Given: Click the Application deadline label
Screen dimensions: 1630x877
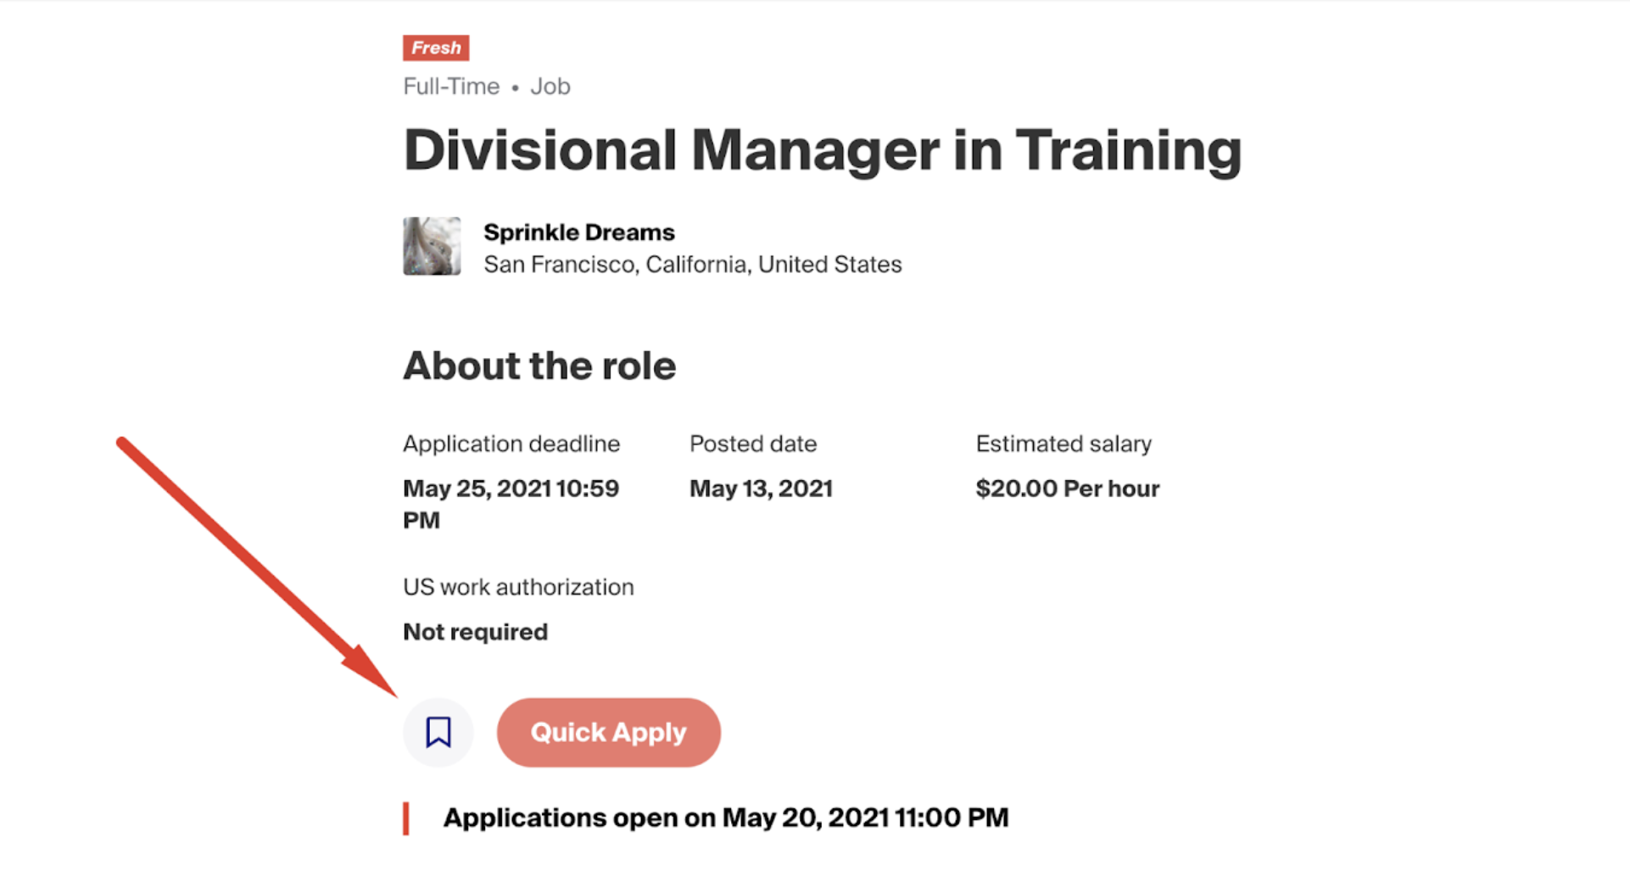Looking at the screenshot, I should 511,444.
